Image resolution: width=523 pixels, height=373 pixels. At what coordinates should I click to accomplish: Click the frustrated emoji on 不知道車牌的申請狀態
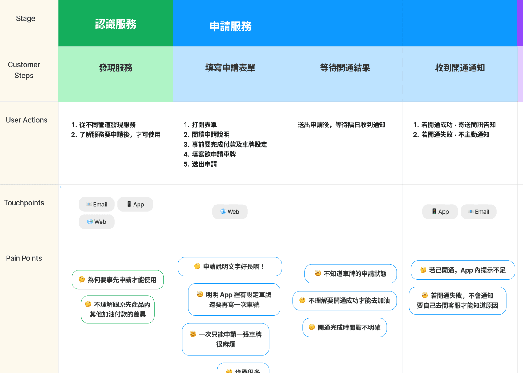(318, 273)
